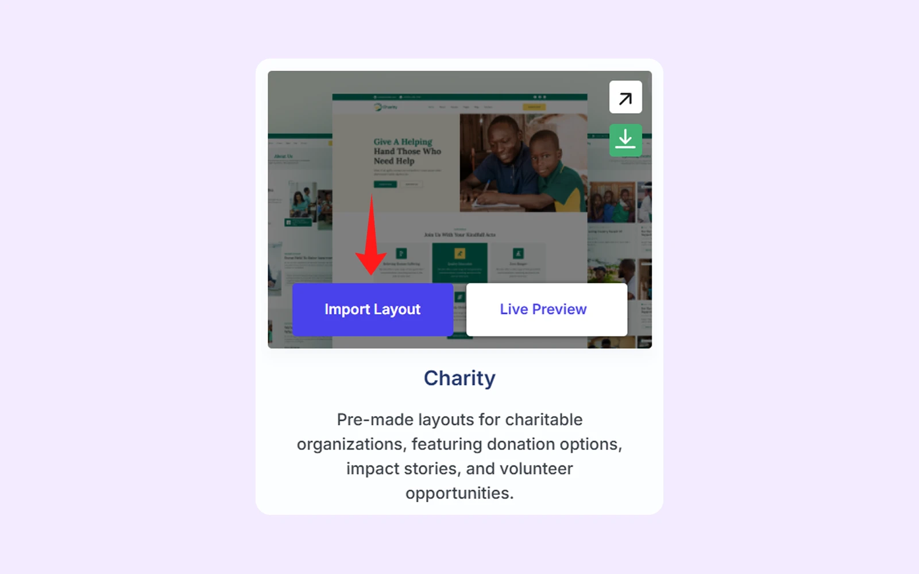This screenshot has height=574, width=919.
Task: Click the children photo on the right side page
Action: tap(611, 202)
